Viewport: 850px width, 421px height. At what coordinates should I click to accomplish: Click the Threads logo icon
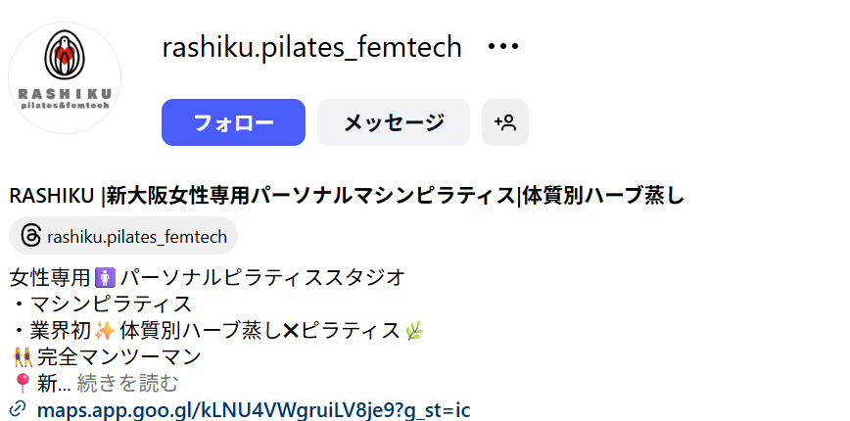point(31,236)
